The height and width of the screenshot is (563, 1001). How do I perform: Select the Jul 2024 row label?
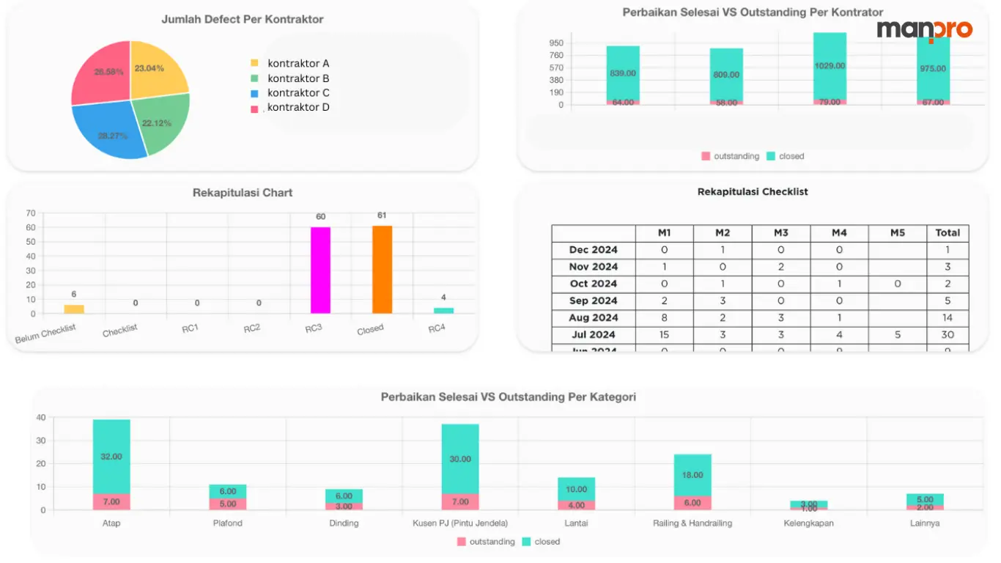pos(594,335)
